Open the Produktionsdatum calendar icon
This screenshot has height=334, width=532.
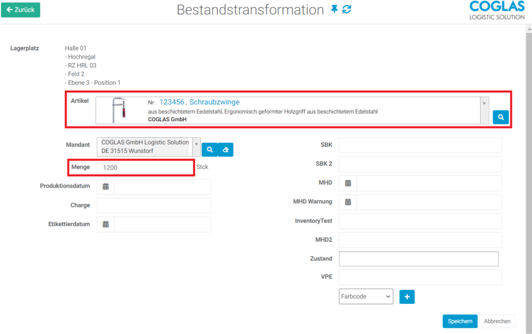pos(106,187)
